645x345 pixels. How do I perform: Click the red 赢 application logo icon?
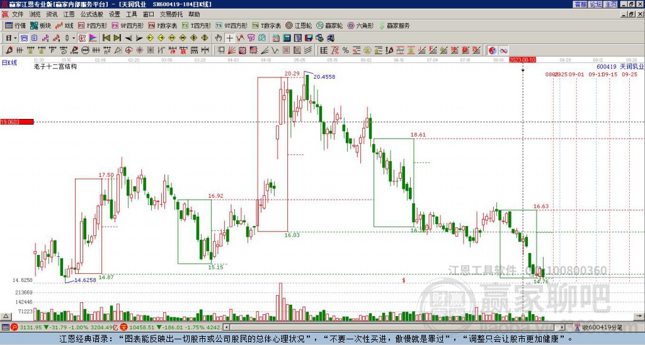4,14
